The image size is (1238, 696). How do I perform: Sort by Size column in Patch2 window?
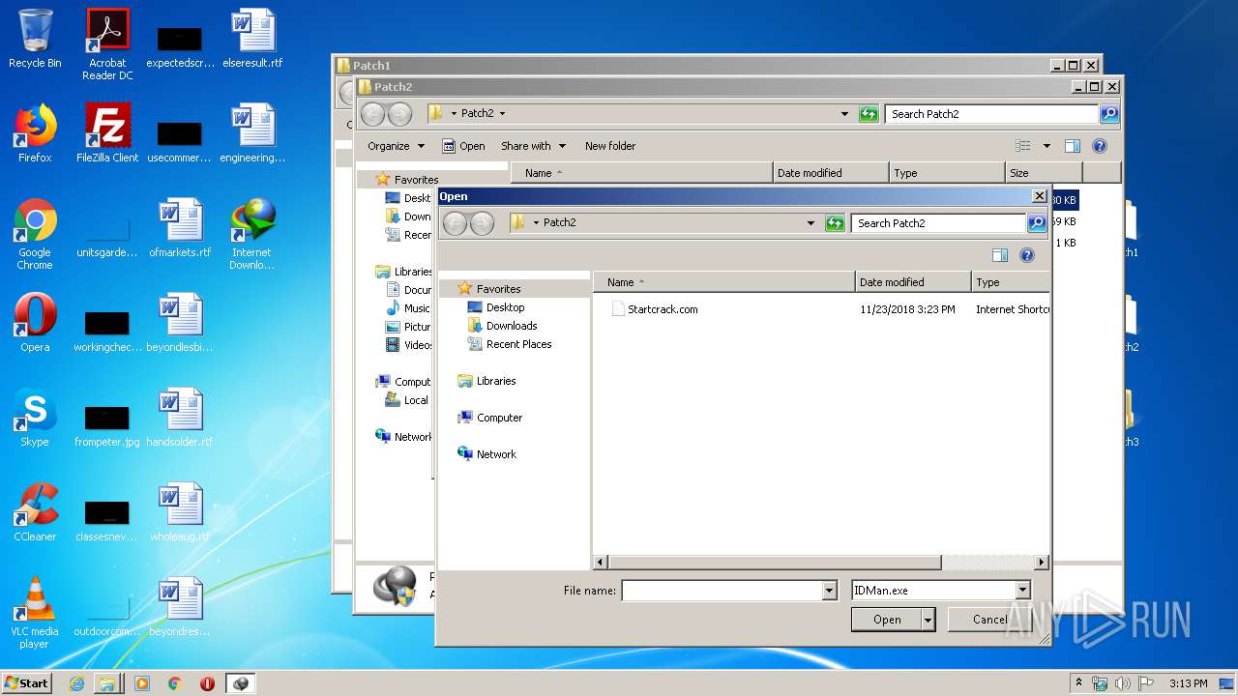click(x=1044, y=173)
